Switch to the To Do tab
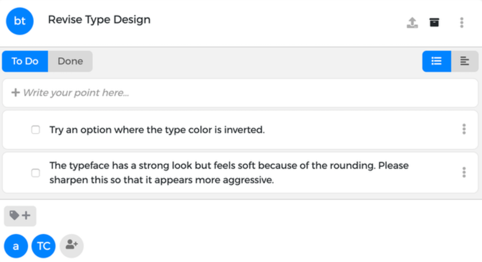Viewport: 482px width, 262px height. (25, 61)
